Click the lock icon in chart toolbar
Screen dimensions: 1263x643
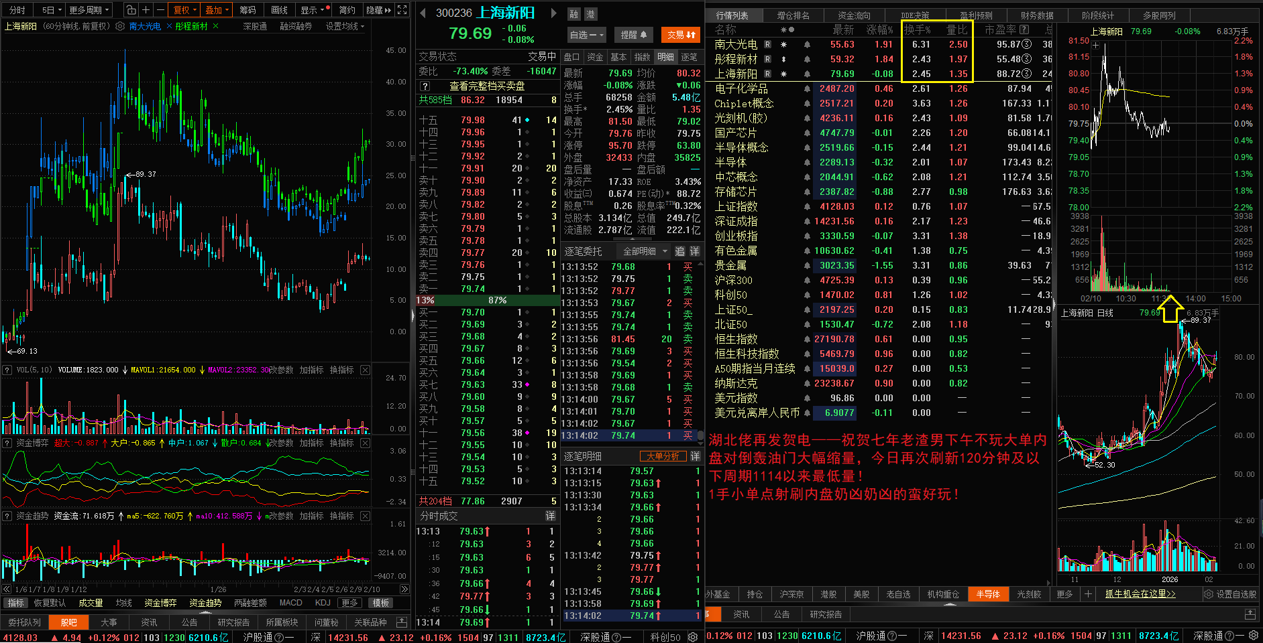(x=131, y=10)
